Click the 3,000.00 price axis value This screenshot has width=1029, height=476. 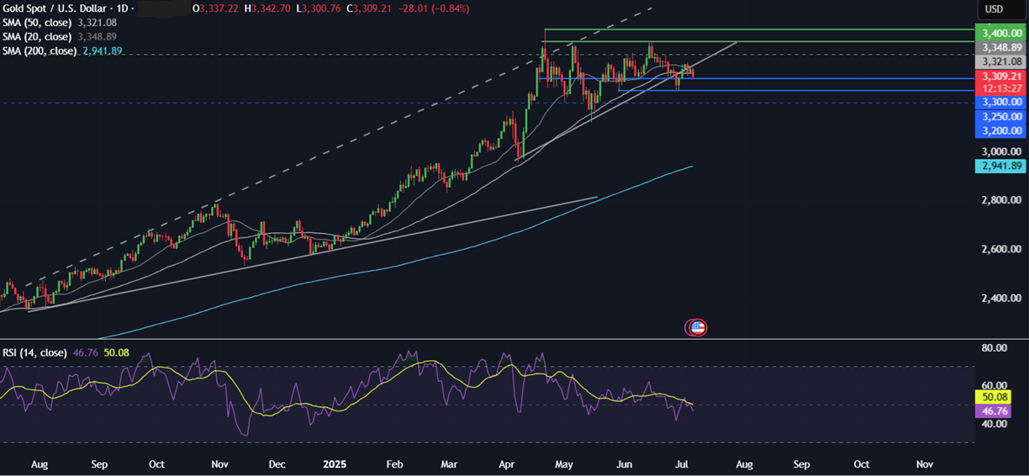tap(1000, 151)
